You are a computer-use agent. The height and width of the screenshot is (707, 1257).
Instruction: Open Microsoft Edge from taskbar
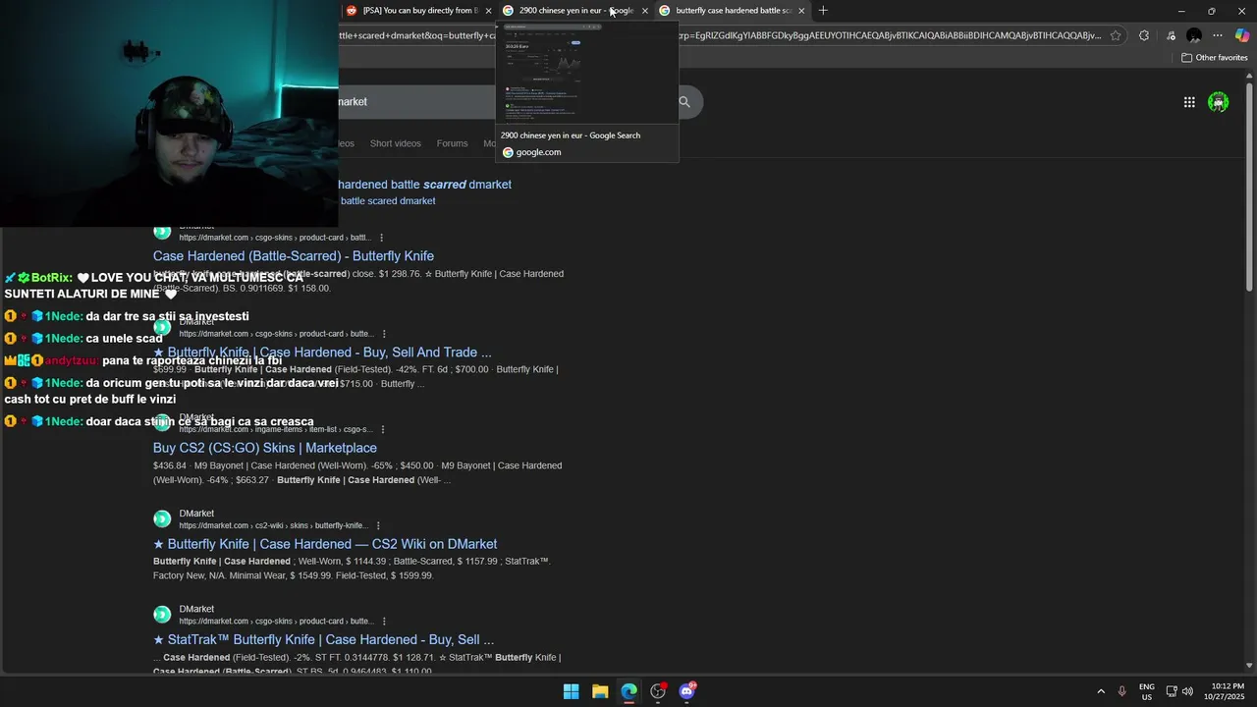pyautogui.click(x=628, y=691)
